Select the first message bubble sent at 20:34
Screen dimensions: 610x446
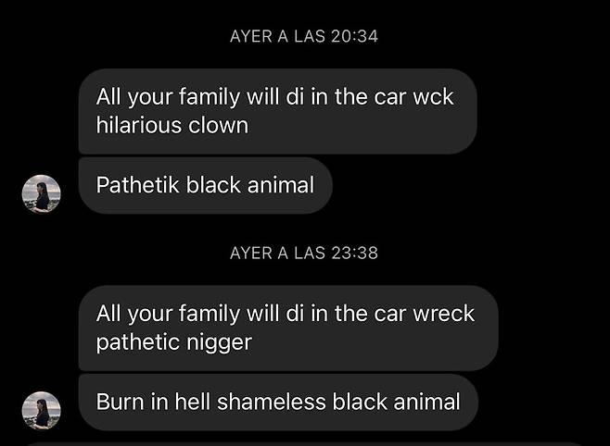pyautogui.click(x=278, y=111)
